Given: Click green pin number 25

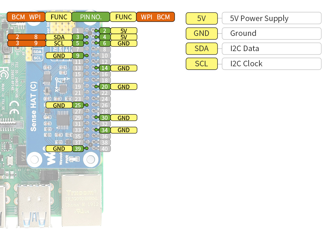Looking at the screenshot, I should coord(78,105).
